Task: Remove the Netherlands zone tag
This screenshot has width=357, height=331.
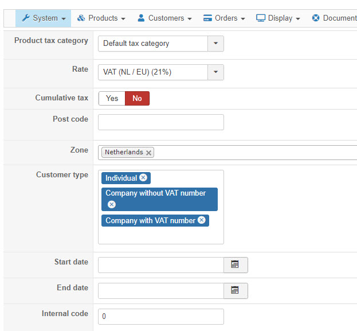Action: pos(149,153)
